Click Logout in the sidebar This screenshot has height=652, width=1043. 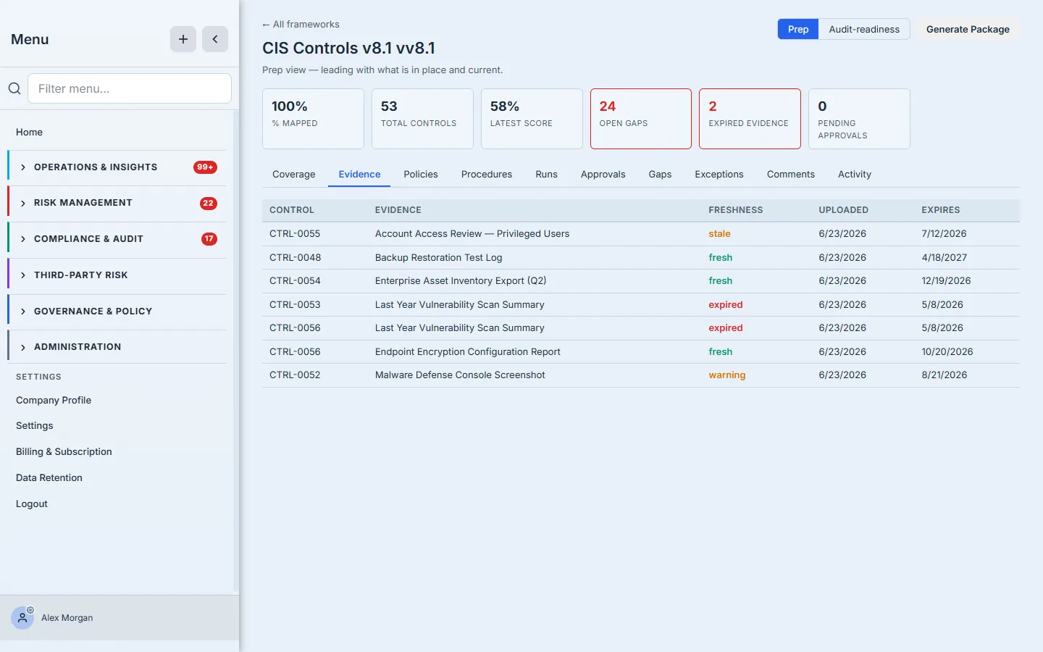pyautogui.click(x=32, y=504)
